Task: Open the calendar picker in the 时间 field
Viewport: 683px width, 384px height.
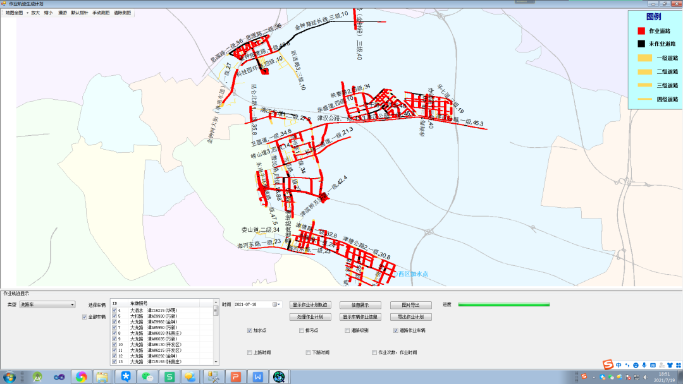Action: click(x=275, y=304)
